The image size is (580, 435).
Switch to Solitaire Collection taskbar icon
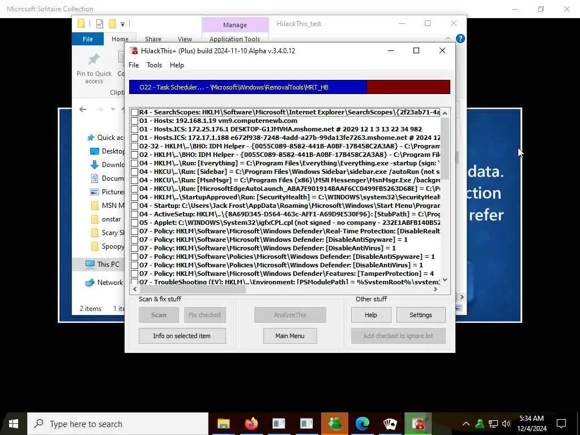390,424
